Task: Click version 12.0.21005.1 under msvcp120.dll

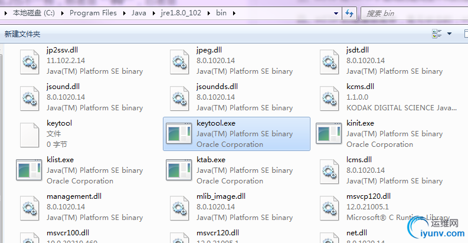Action: point(368,207)
